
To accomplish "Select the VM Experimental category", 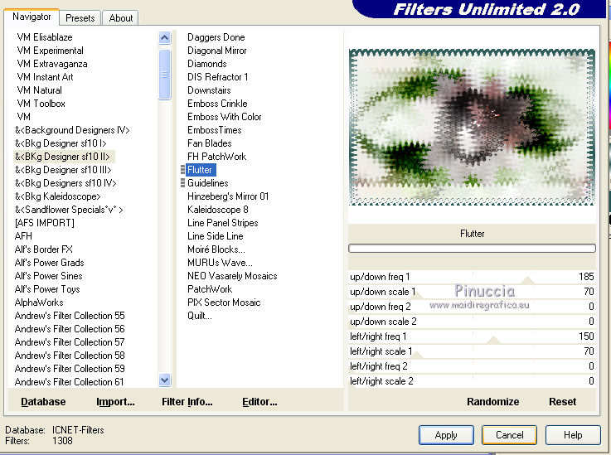I will pos(51,51).
